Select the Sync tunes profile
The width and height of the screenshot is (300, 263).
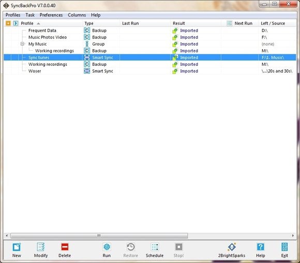(x=39, y=57)
